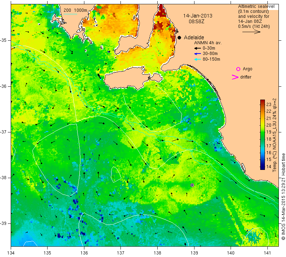Click the latitude label -37

point(3,132)
